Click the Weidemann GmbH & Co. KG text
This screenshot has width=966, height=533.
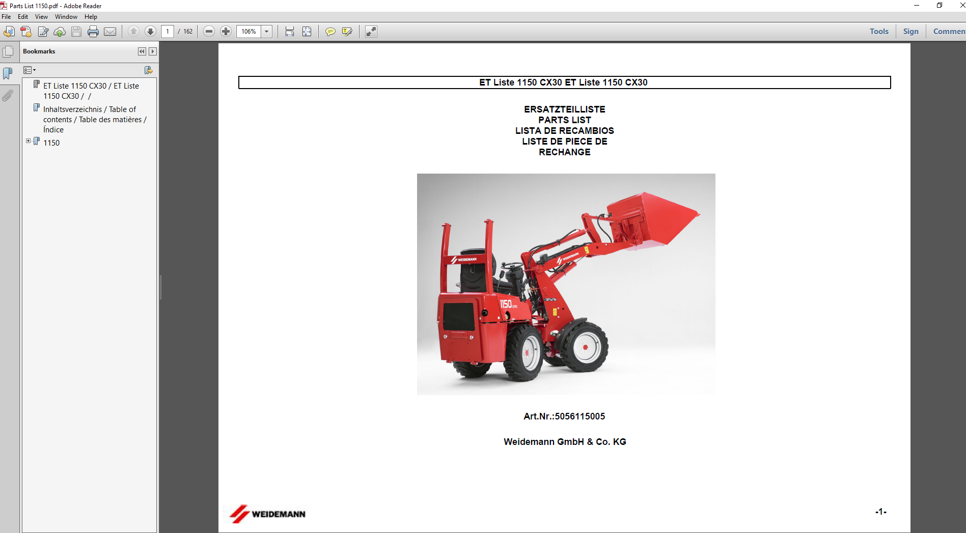click(x=565, y=442)
